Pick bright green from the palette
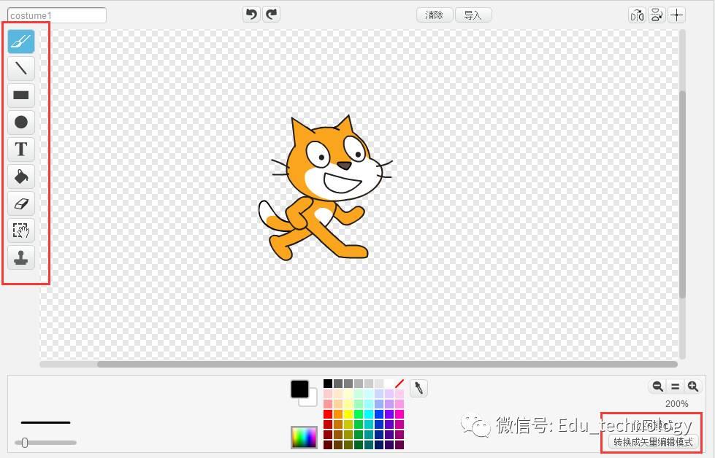Viewport: 715px width, 458px height. (x=359, y=414)
